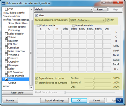Screen dimensions: 126x106
Task: Click the Cancel button
Action: point(97,100)
